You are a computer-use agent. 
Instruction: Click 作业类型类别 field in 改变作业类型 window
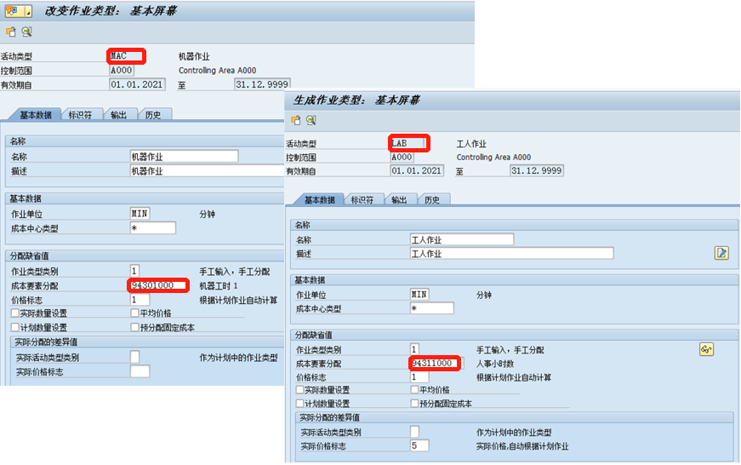pos(134,271)
